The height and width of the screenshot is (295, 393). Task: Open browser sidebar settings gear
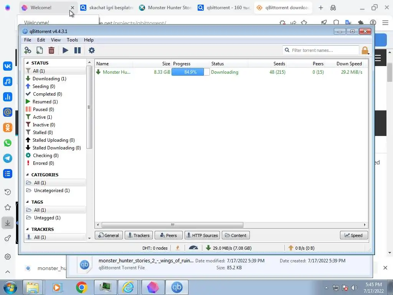point(8,257)
